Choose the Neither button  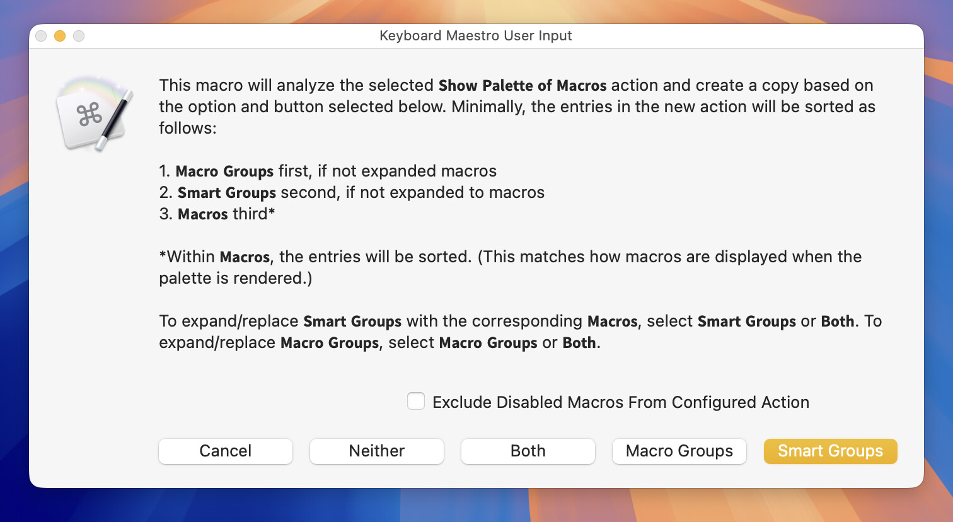pyautogui.click(x=377, y=451)
